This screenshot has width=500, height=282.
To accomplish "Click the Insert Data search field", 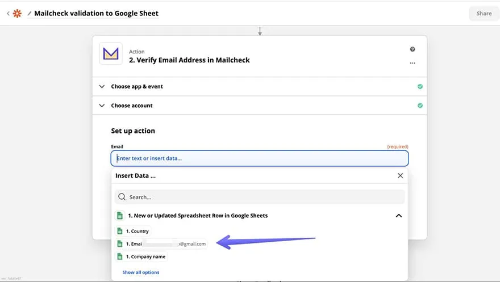I will point(260,197).
